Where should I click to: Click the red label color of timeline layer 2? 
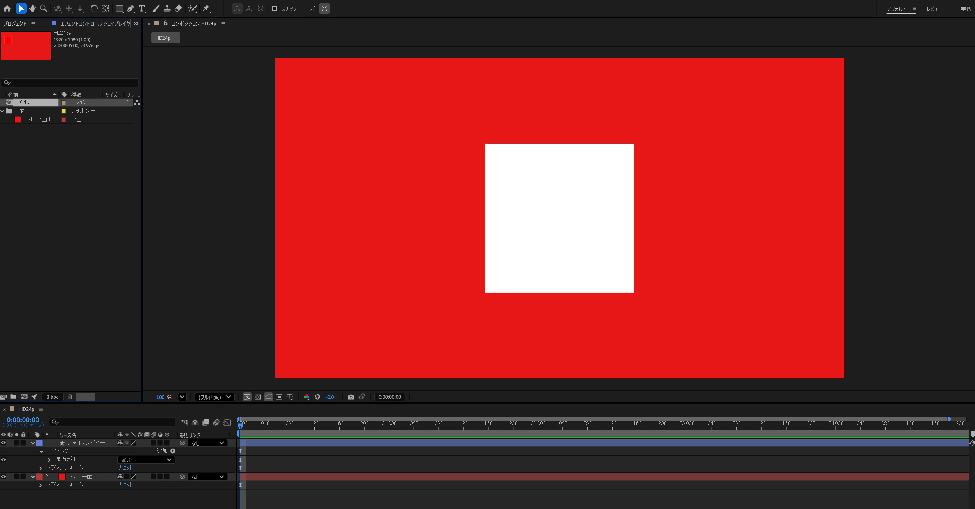[x=39, y=476]
